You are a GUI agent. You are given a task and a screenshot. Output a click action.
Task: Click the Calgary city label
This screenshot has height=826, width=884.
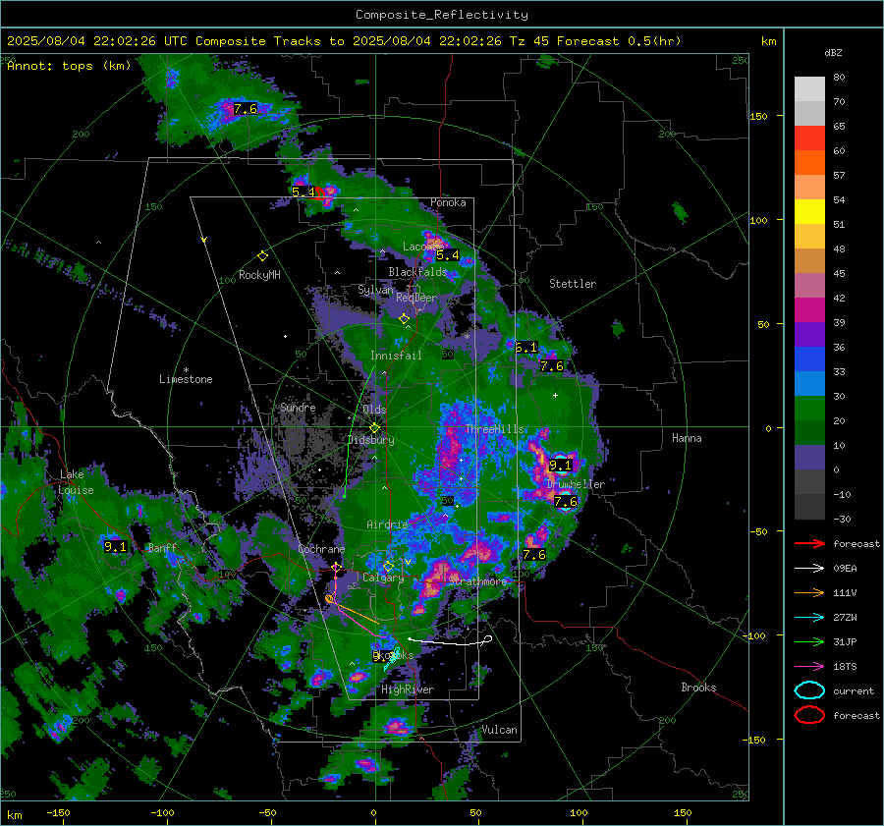point(383,578)
